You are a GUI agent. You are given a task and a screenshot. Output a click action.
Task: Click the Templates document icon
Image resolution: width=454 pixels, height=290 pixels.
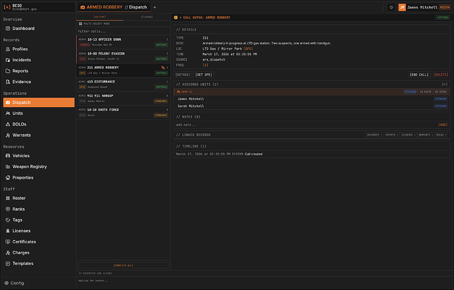tap(8, 264)
